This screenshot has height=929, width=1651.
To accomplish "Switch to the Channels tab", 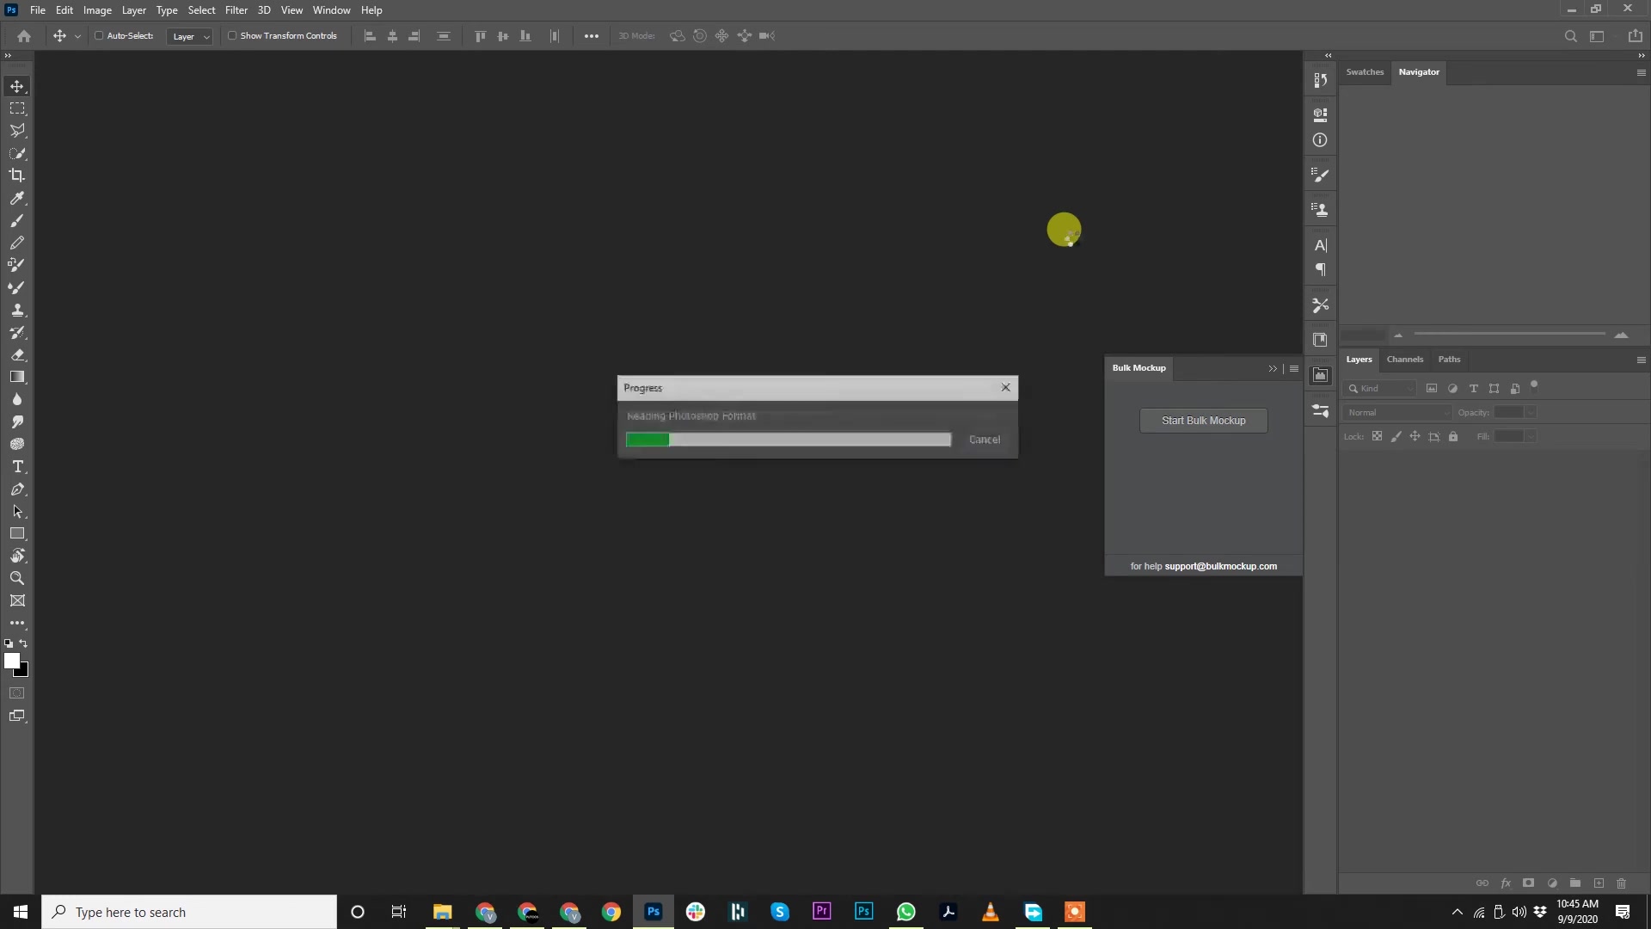I will pyautogui.click(x=1405, y=360).
